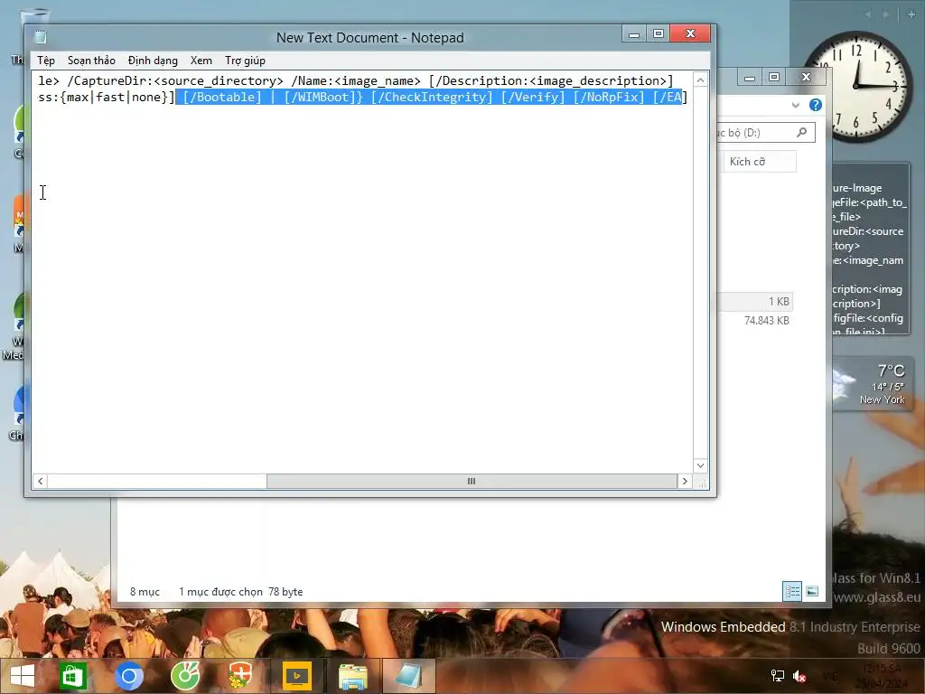Screen dimensions: 925x694
Task: Open the Trợ giúp menu
Action: click(x=245, y=61)
